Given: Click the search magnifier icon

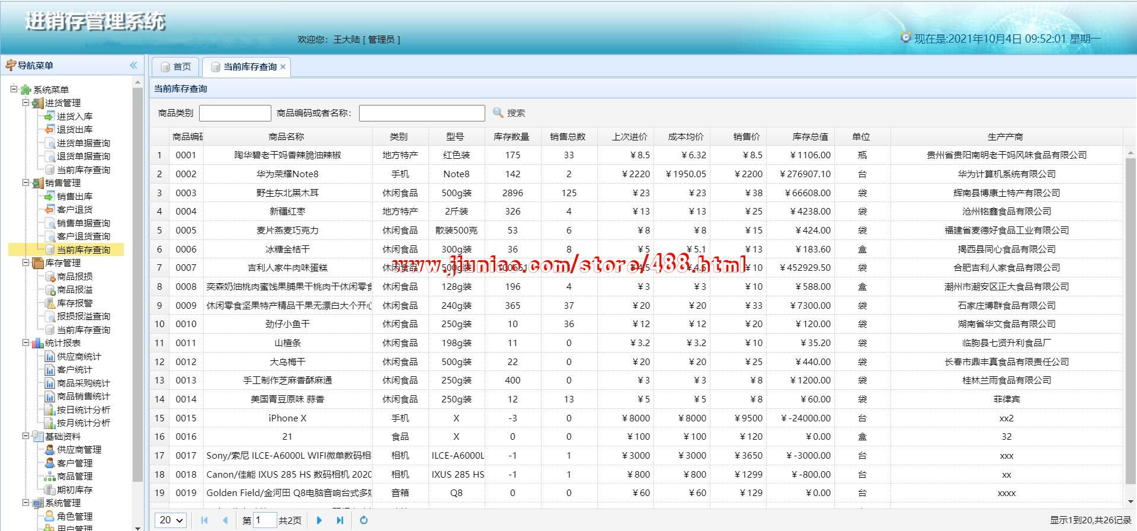Looking at the screenshot, I should click(498, 113).
